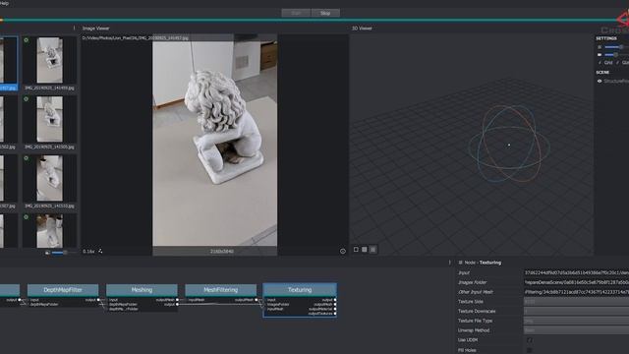
Task: Open the Texture Downscale dropdown
Action: coord(576,312)
